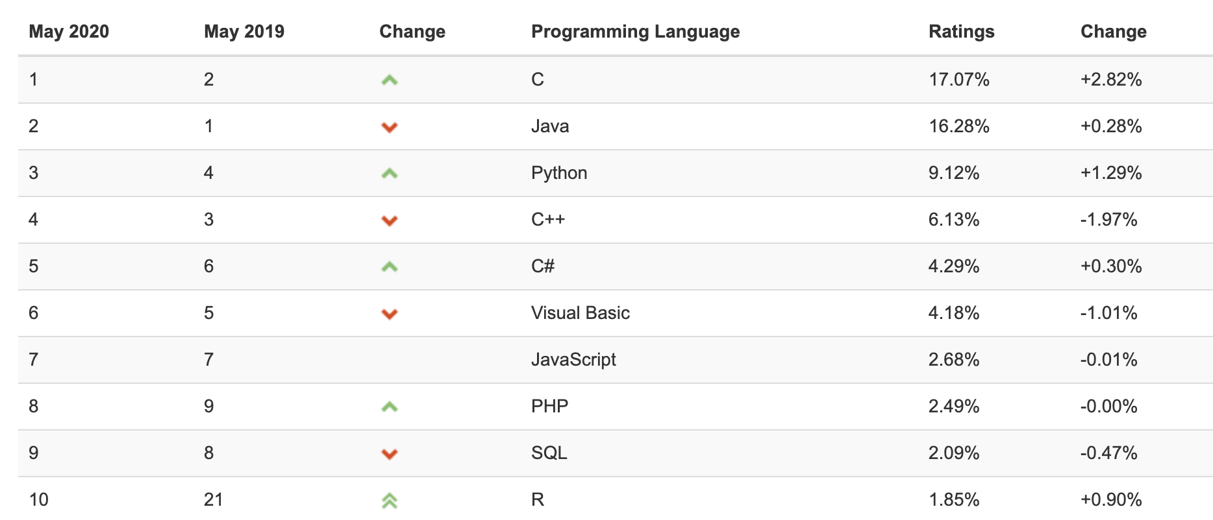The height and width of the screenshot is (520, 1213).
Task: Click the green up arrow in C row
Action: 389,80
